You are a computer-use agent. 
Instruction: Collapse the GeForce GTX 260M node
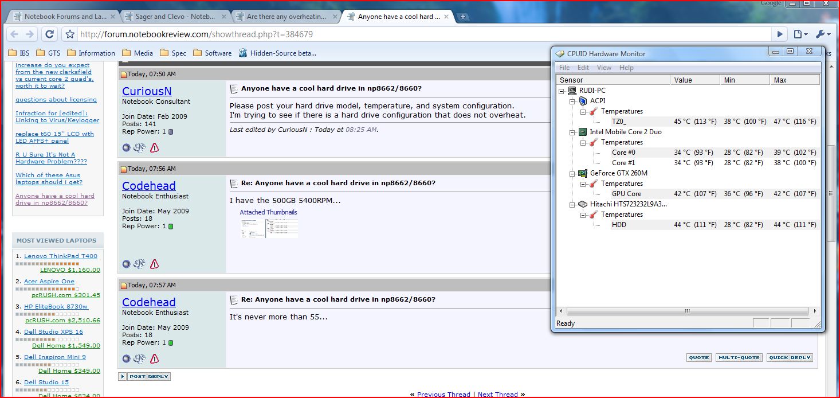coord(572,173)
